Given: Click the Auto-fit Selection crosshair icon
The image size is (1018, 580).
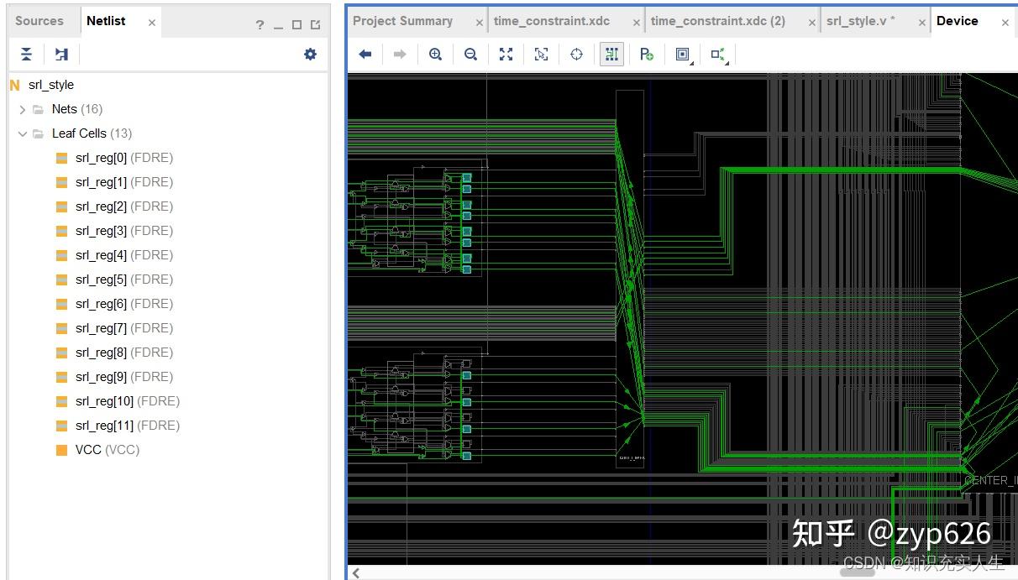Looking at the screenshot, I should pos(576,55).
